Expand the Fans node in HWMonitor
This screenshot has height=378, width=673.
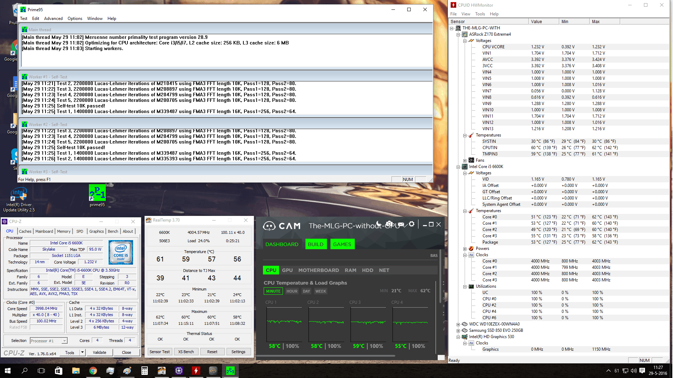465,161
